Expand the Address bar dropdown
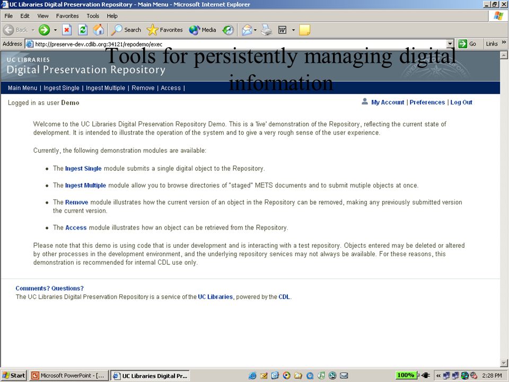Screen dimensions: 509x382 click(x=450, y=44)
